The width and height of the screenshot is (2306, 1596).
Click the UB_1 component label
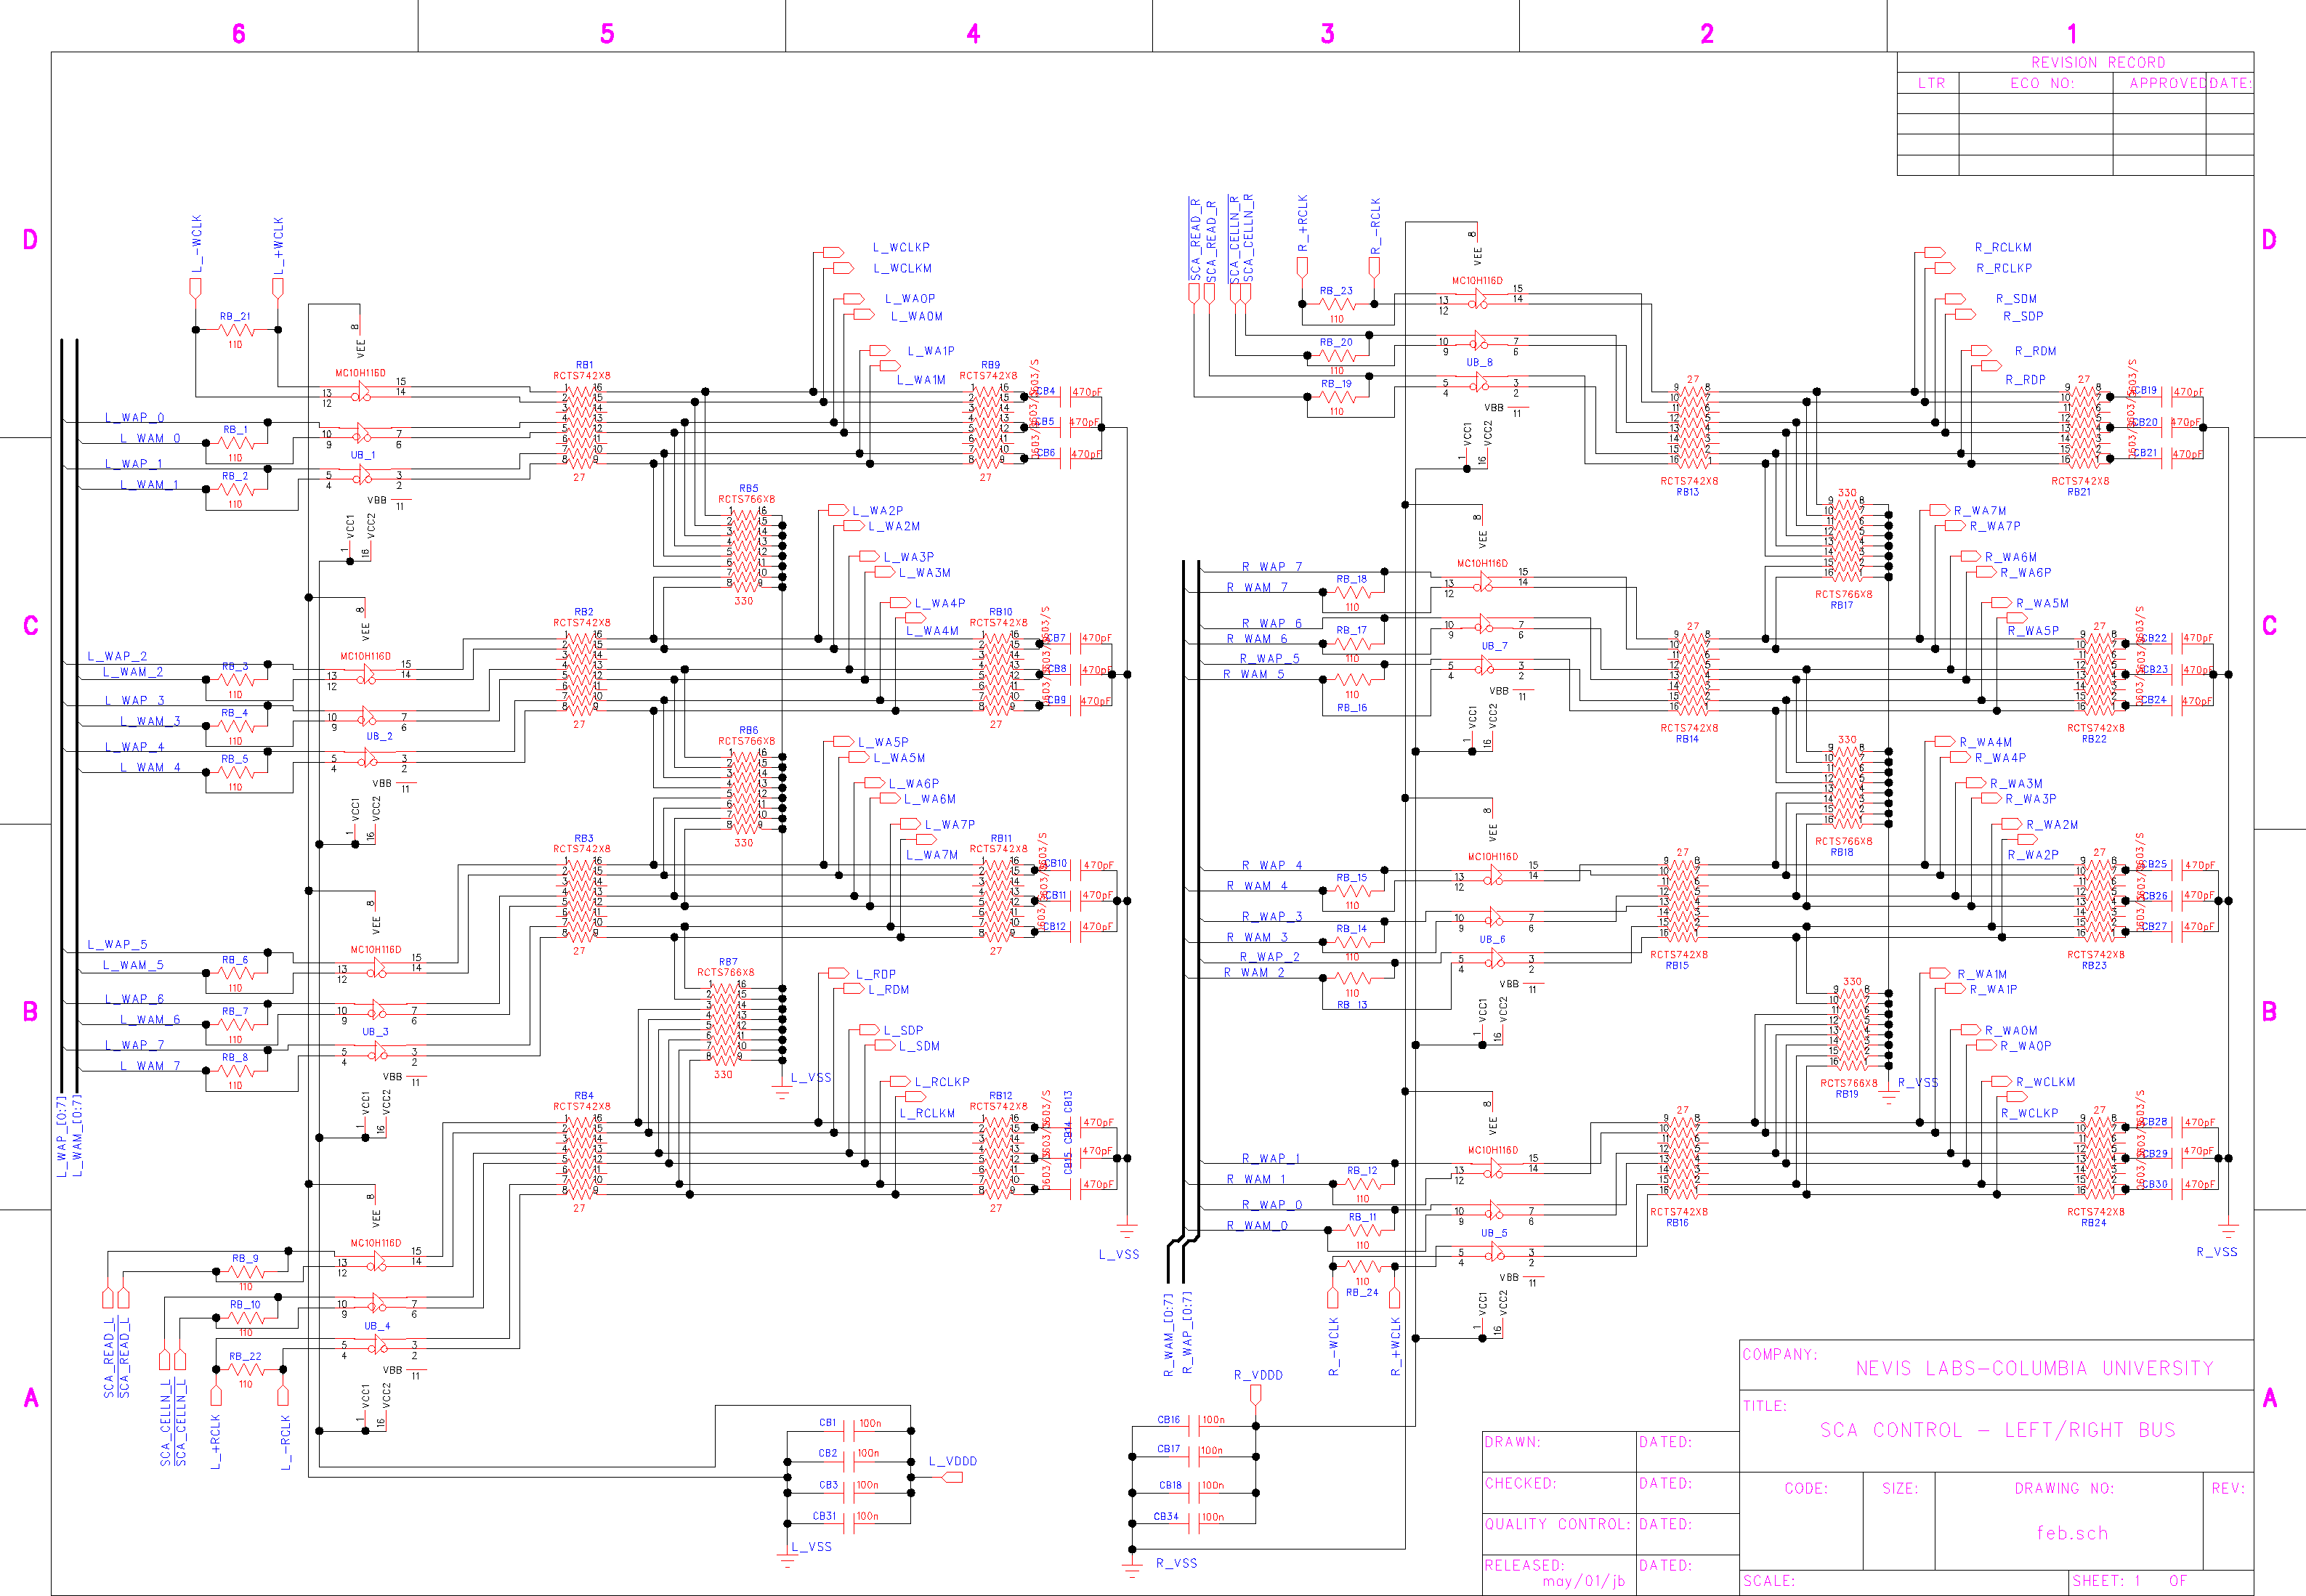tap(363, 455)
